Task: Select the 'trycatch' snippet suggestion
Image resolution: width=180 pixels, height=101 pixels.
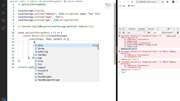Action: pyautogui.click(x=66, y=71)
